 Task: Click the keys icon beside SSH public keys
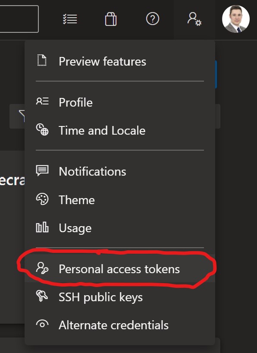coord(42,296)
